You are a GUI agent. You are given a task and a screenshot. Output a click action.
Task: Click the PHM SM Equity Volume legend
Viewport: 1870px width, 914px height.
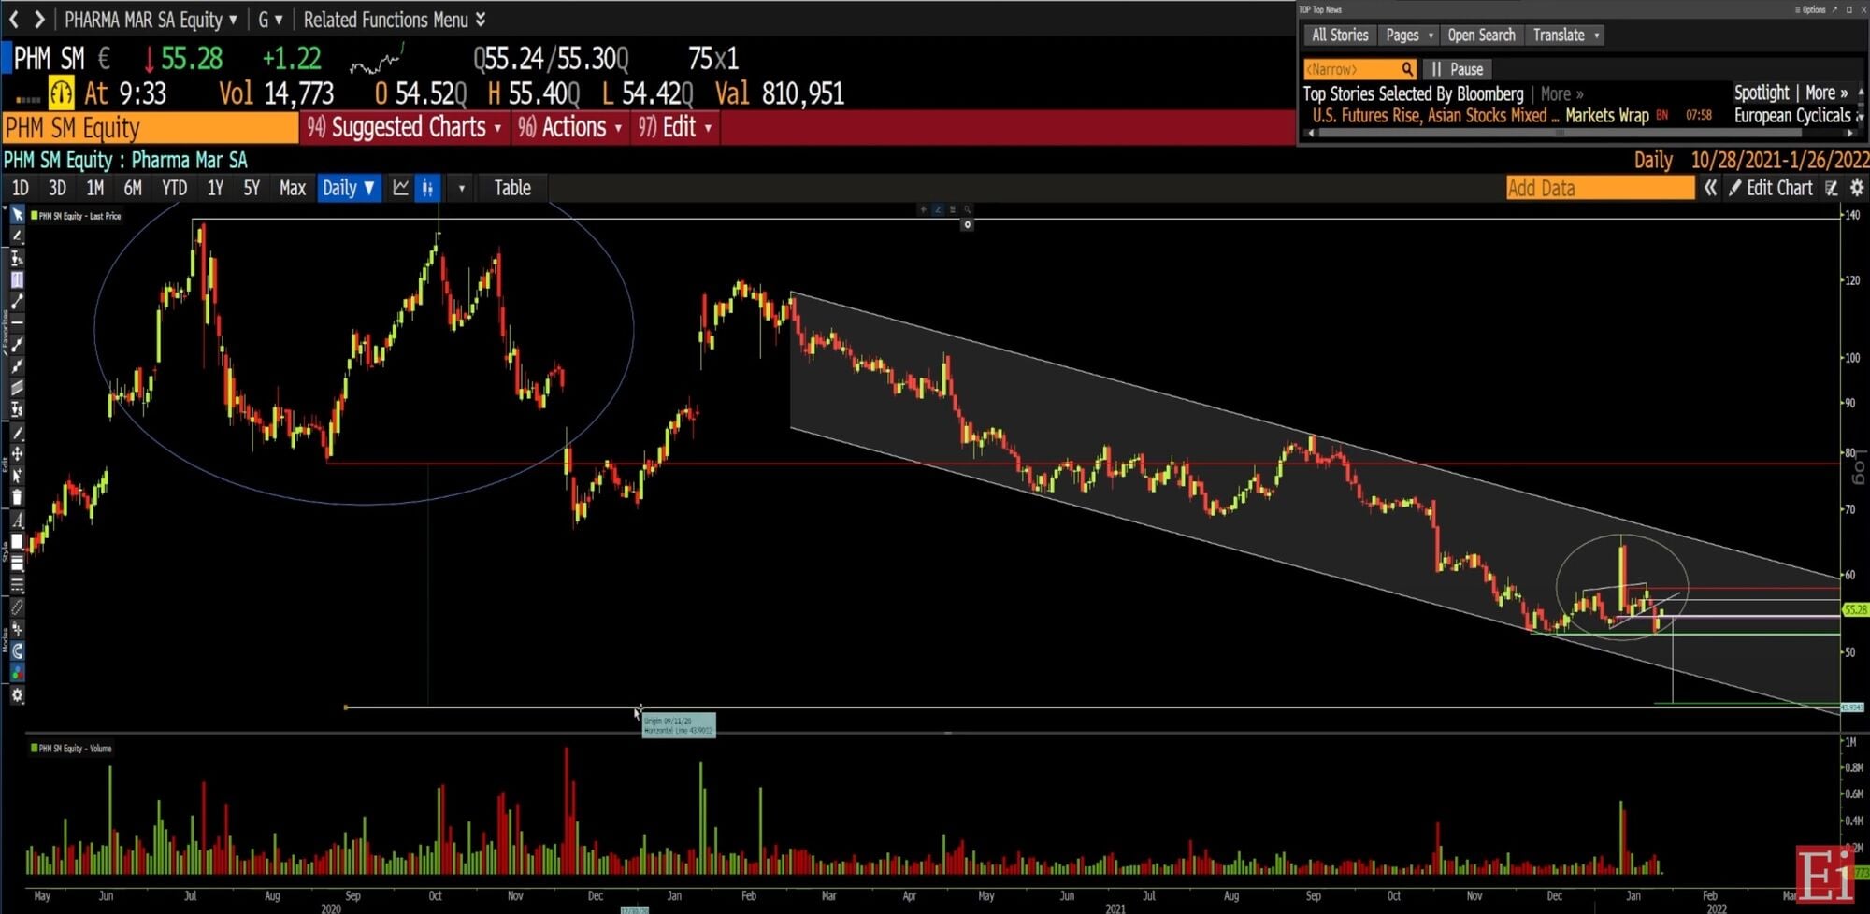(x=71, y=748)
